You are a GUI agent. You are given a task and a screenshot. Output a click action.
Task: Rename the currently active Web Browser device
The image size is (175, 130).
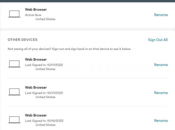click(161, 15)
